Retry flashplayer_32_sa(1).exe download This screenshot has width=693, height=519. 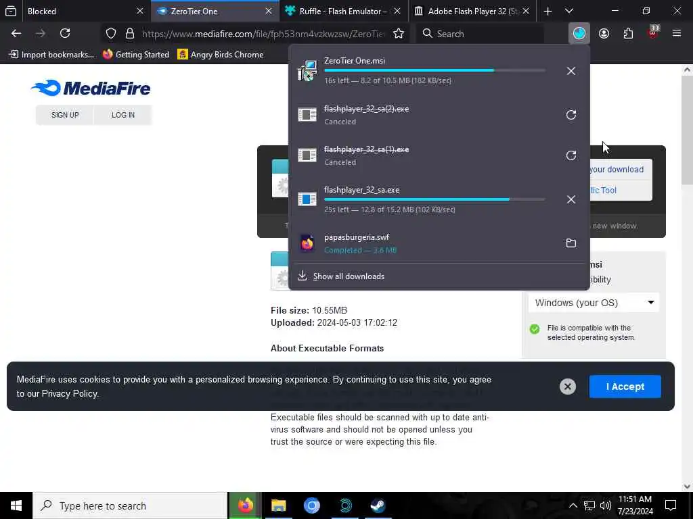point(571,156)
